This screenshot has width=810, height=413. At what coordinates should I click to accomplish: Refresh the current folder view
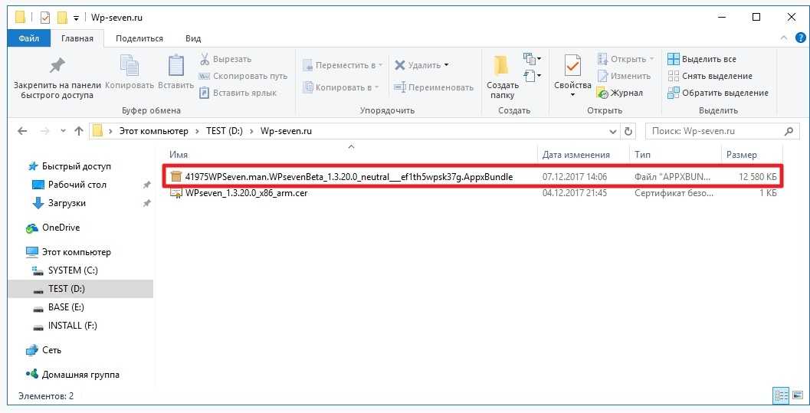pos(629,131)
